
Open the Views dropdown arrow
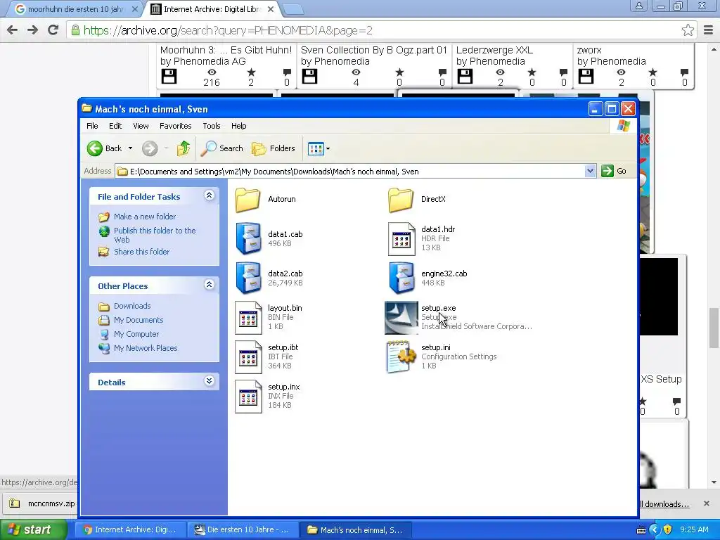pyautogui.click(x=328, y=148)
